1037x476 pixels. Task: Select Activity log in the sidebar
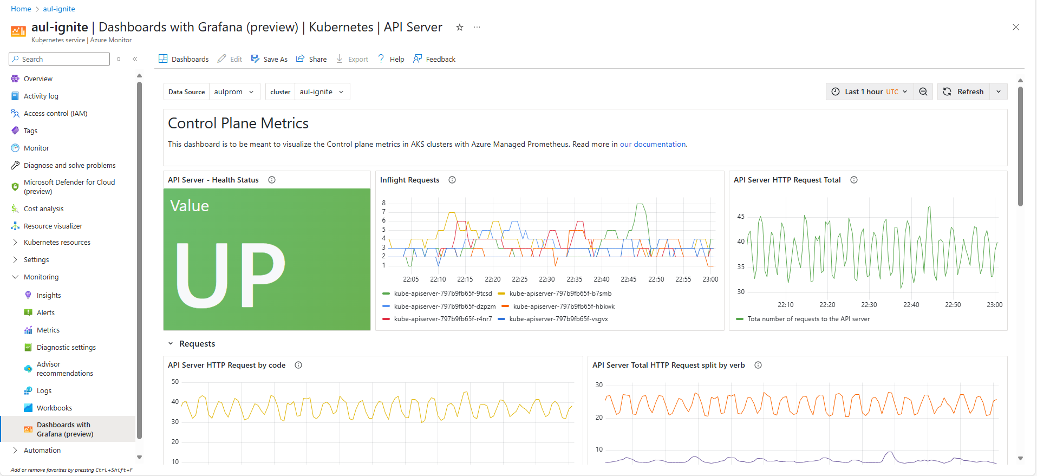coord(41,96)
